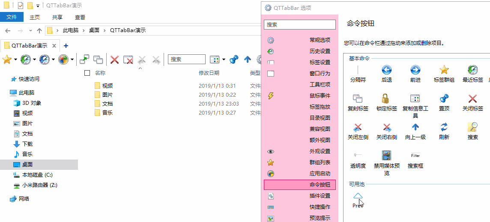The width and height of the screenshot is (490, 222).
Task: Click the window icon with green arrow in toolbar
Action: [84, 59]
